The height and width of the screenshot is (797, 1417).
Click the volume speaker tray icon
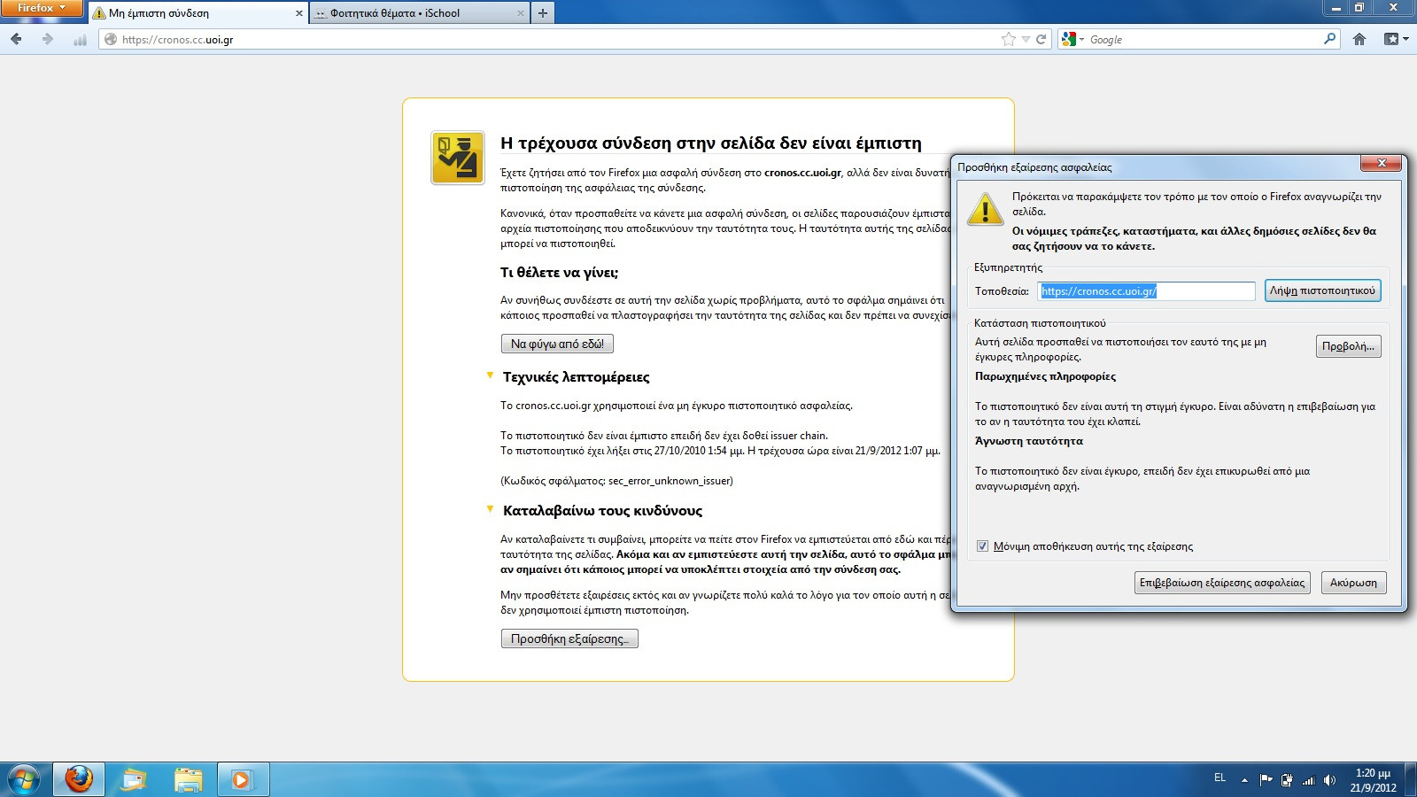[x=1329, y=780]
